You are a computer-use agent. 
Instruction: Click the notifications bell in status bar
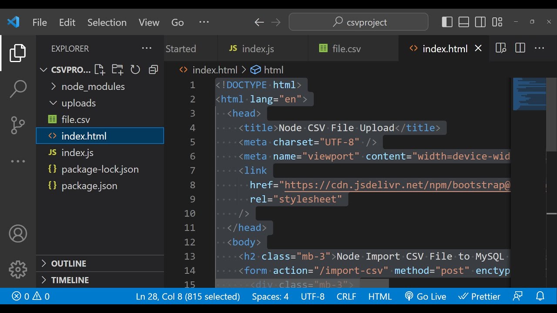coord(540,296)
